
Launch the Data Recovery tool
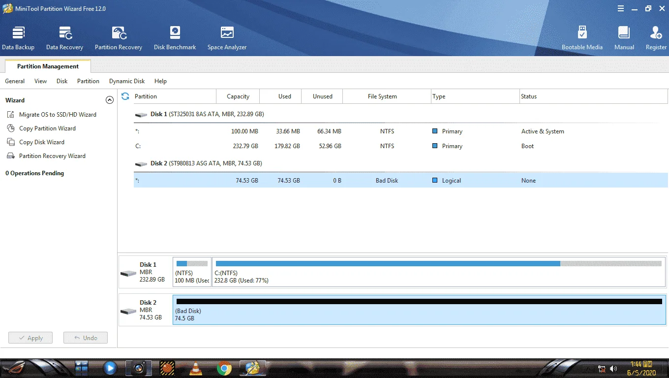tap(64, 38)
